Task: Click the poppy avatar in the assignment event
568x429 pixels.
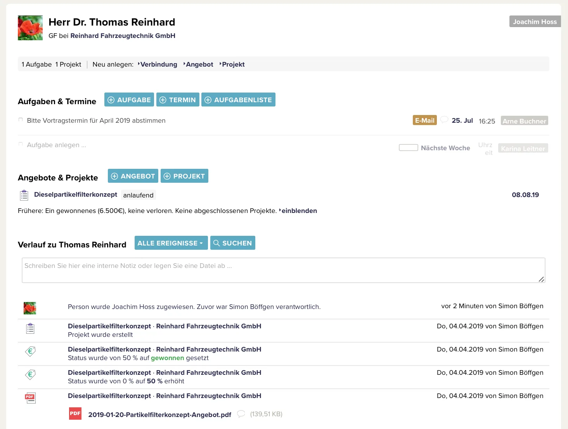Action: (x=30, y=308)
